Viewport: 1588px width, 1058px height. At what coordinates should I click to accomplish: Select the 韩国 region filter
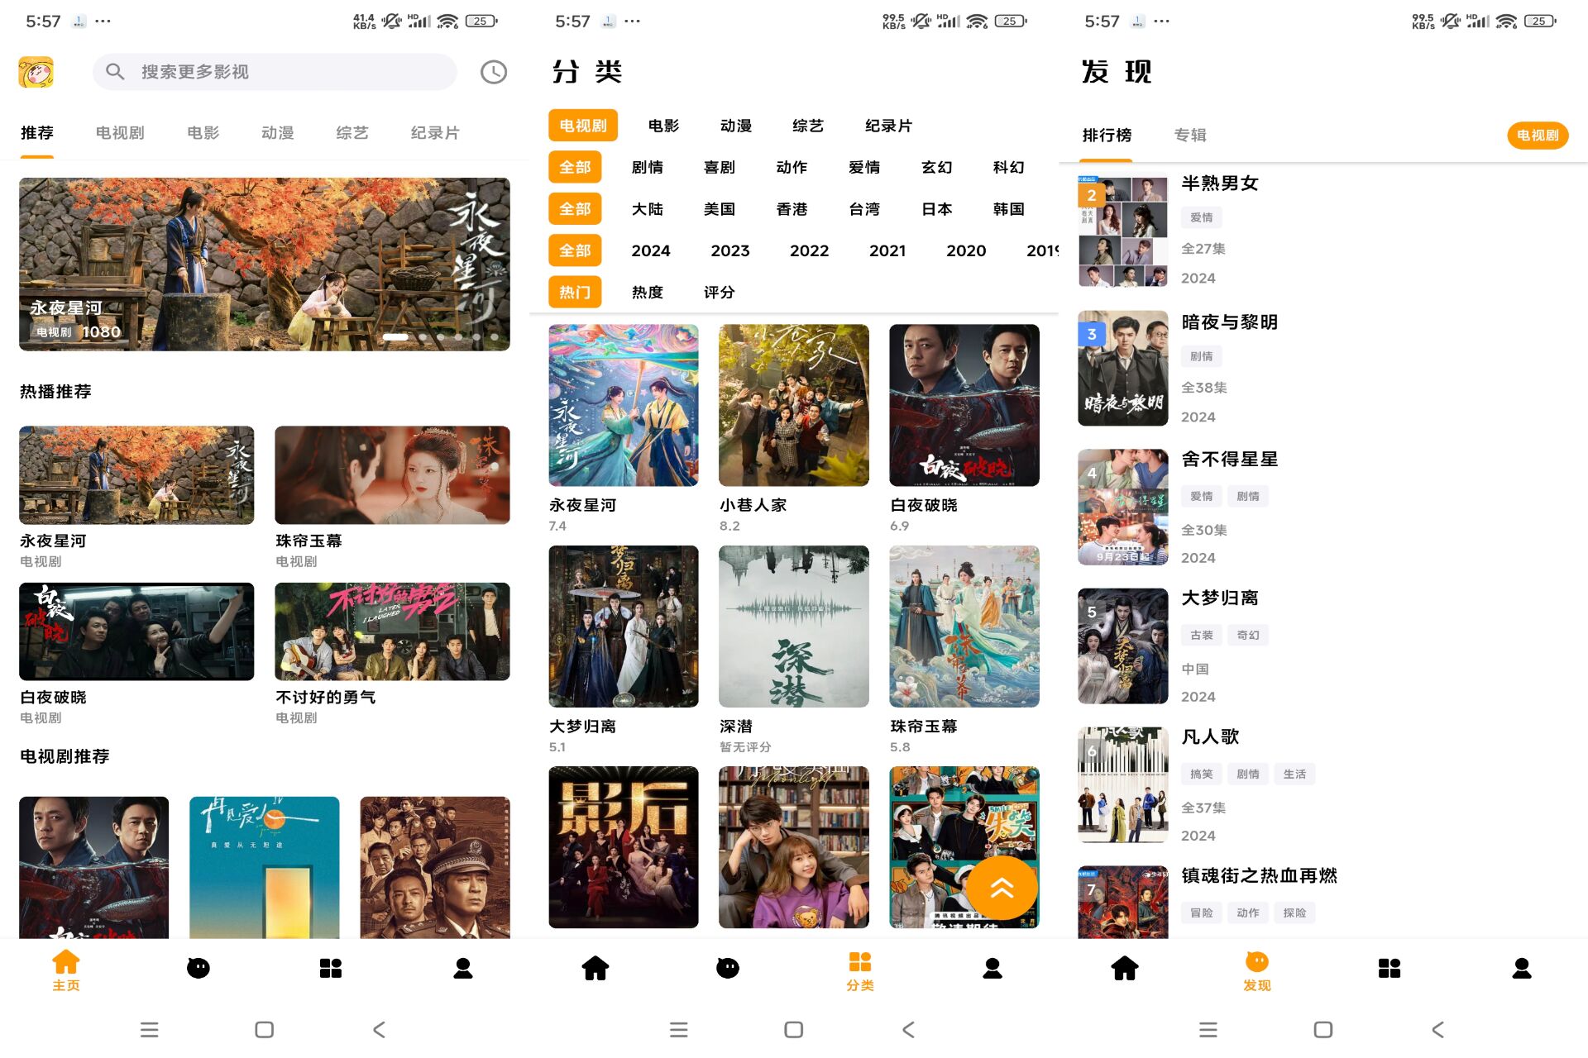click(x=1007, y=209)
